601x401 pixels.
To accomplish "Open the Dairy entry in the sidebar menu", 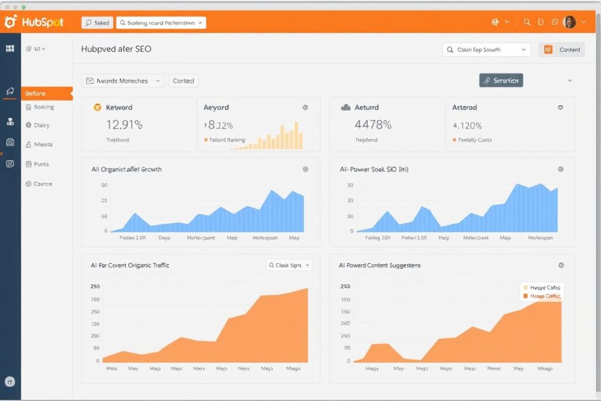I will click(x=40, y=125).
